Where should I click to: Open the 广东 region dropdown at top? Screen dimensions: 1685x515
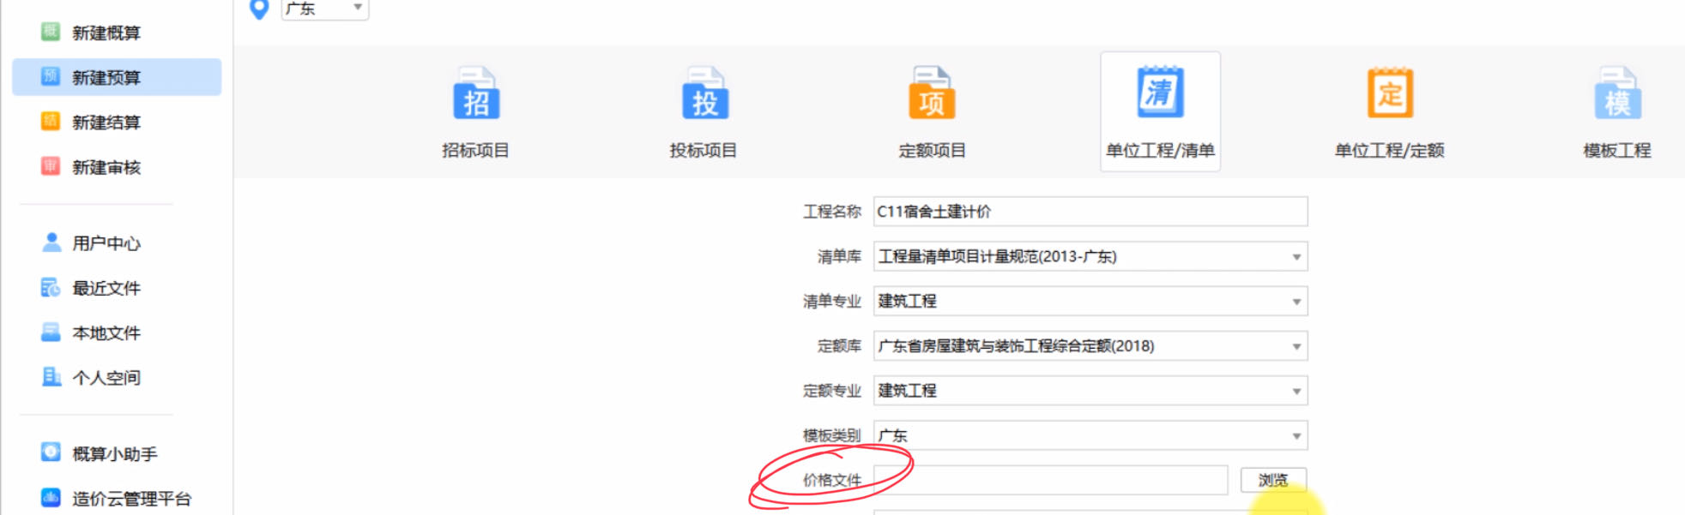click(x=325, y=9)
